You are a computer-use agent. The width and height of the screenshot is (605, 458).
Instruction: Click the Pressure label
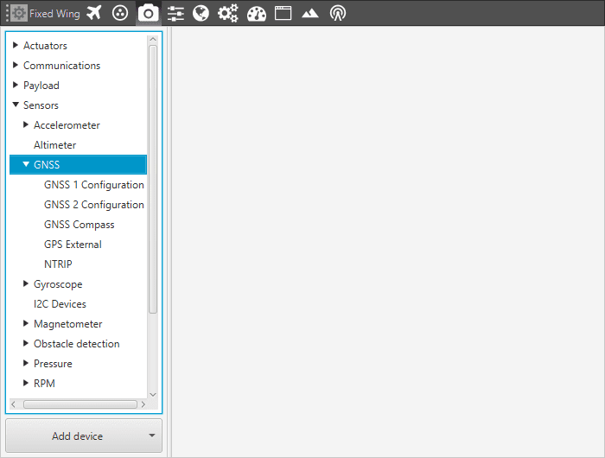(x=53, y=364)
